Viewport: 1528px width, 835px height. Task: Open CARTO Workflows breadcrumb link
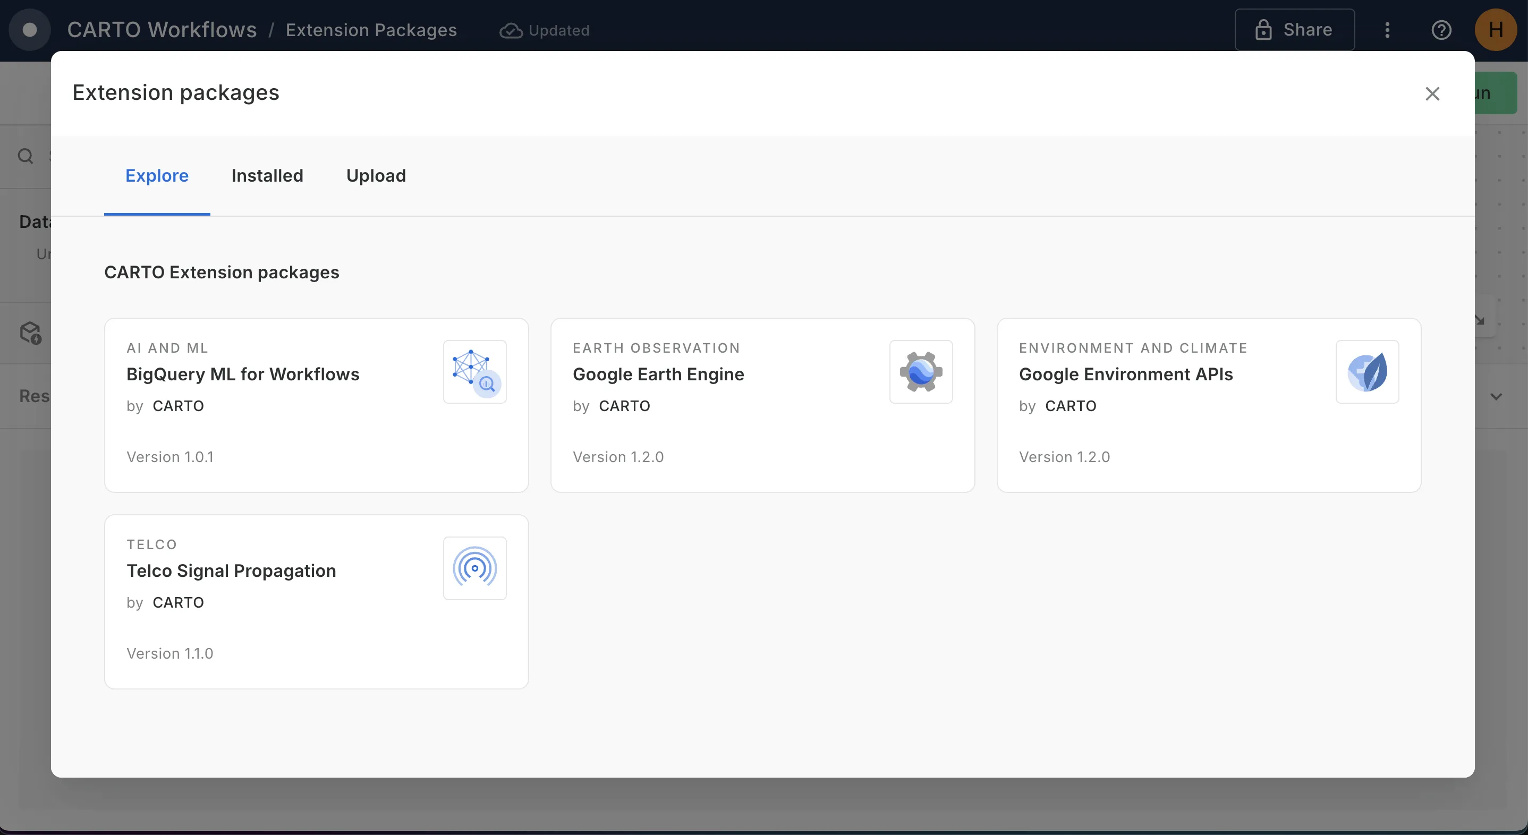162,30
